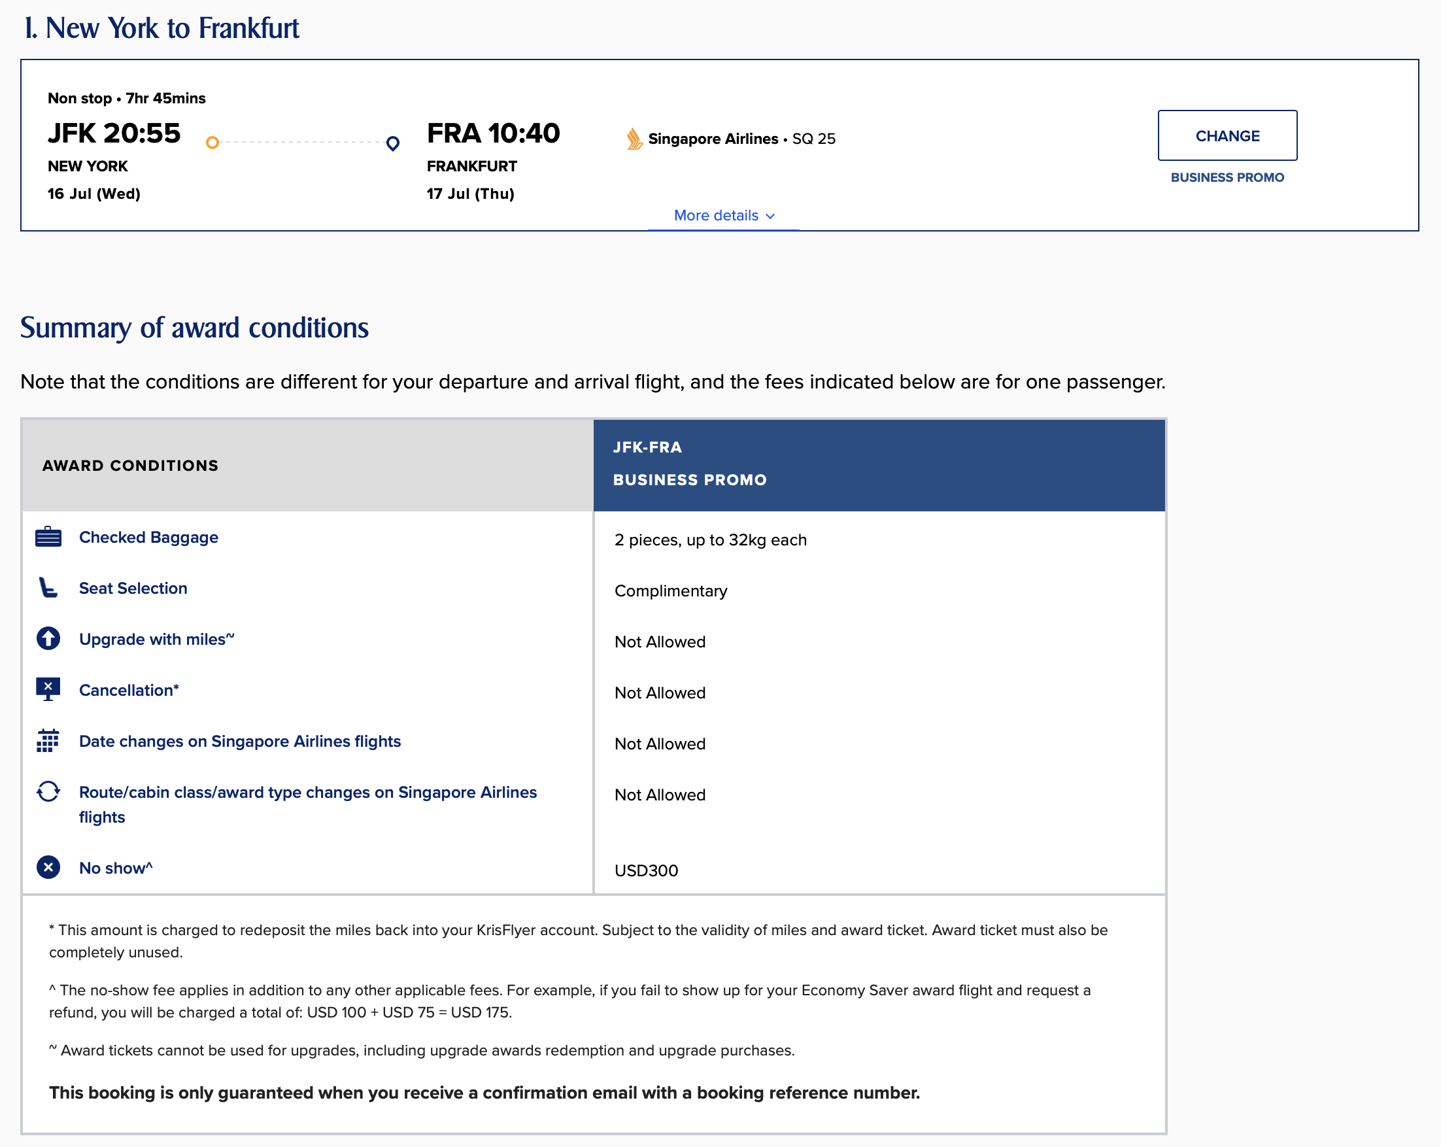Click the no-show fee footnote text
This screenshot has height=1147, width=1441.
pyautogui.click(x=570, y=1001)
